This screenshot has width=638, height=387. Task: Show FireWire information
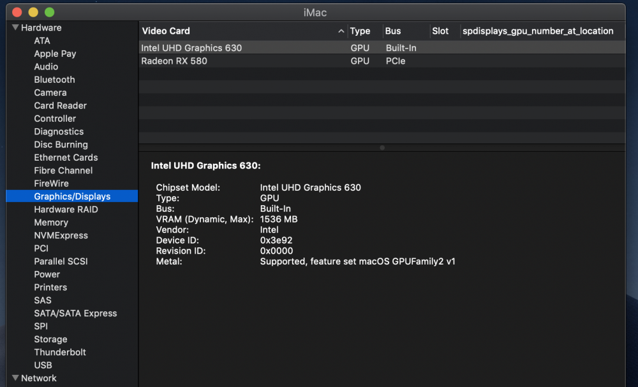click(x=51, y=184)
